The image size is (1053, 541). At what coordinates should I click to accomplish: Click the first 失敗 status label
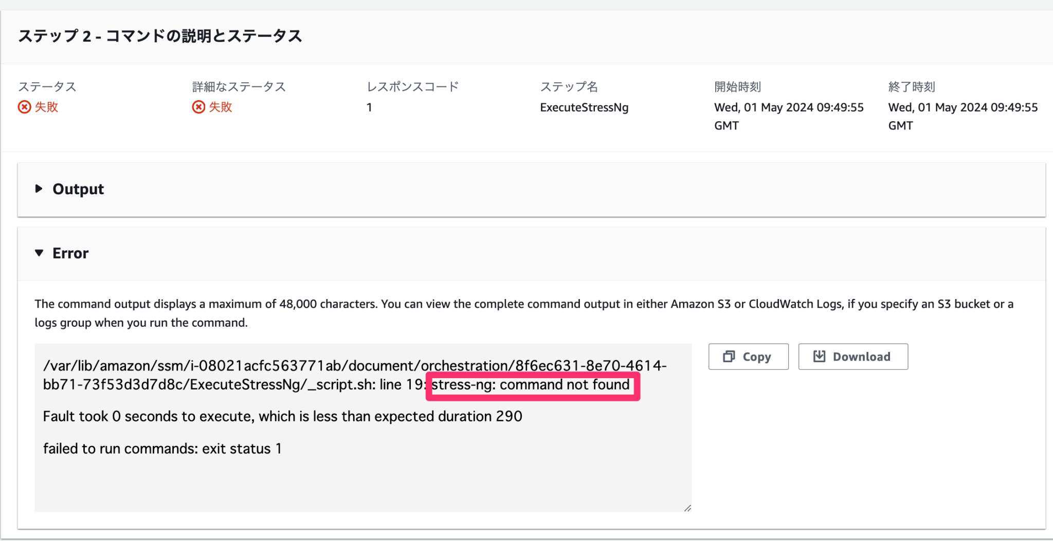(x=45, y=107)
